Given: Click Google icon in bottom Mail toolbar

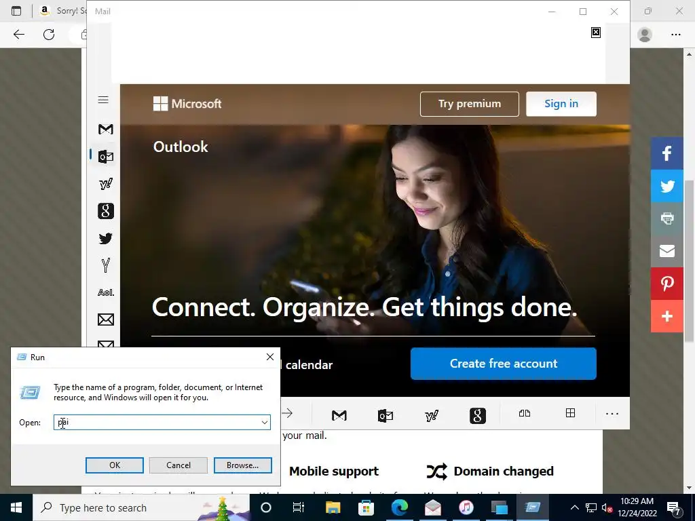Looking at the screenshot, I should (477, 416).
